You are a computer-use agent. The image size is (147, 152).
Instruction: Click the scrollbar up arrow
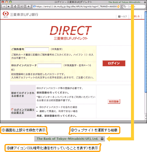point(146,116)
